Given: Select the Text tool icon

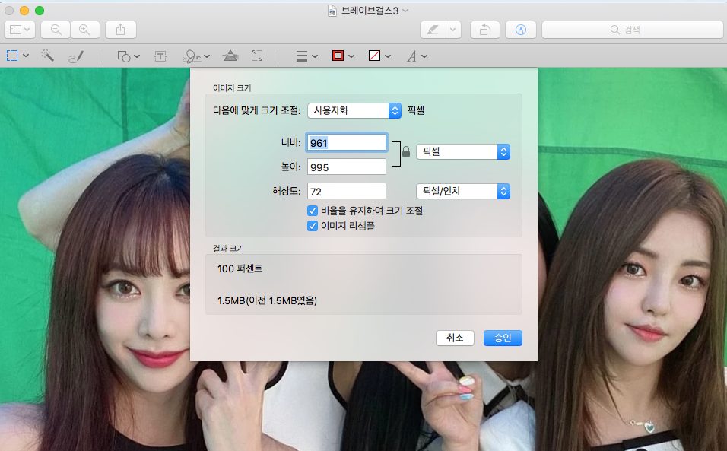Looking at the screenshot, I should (x=160, y=56).
